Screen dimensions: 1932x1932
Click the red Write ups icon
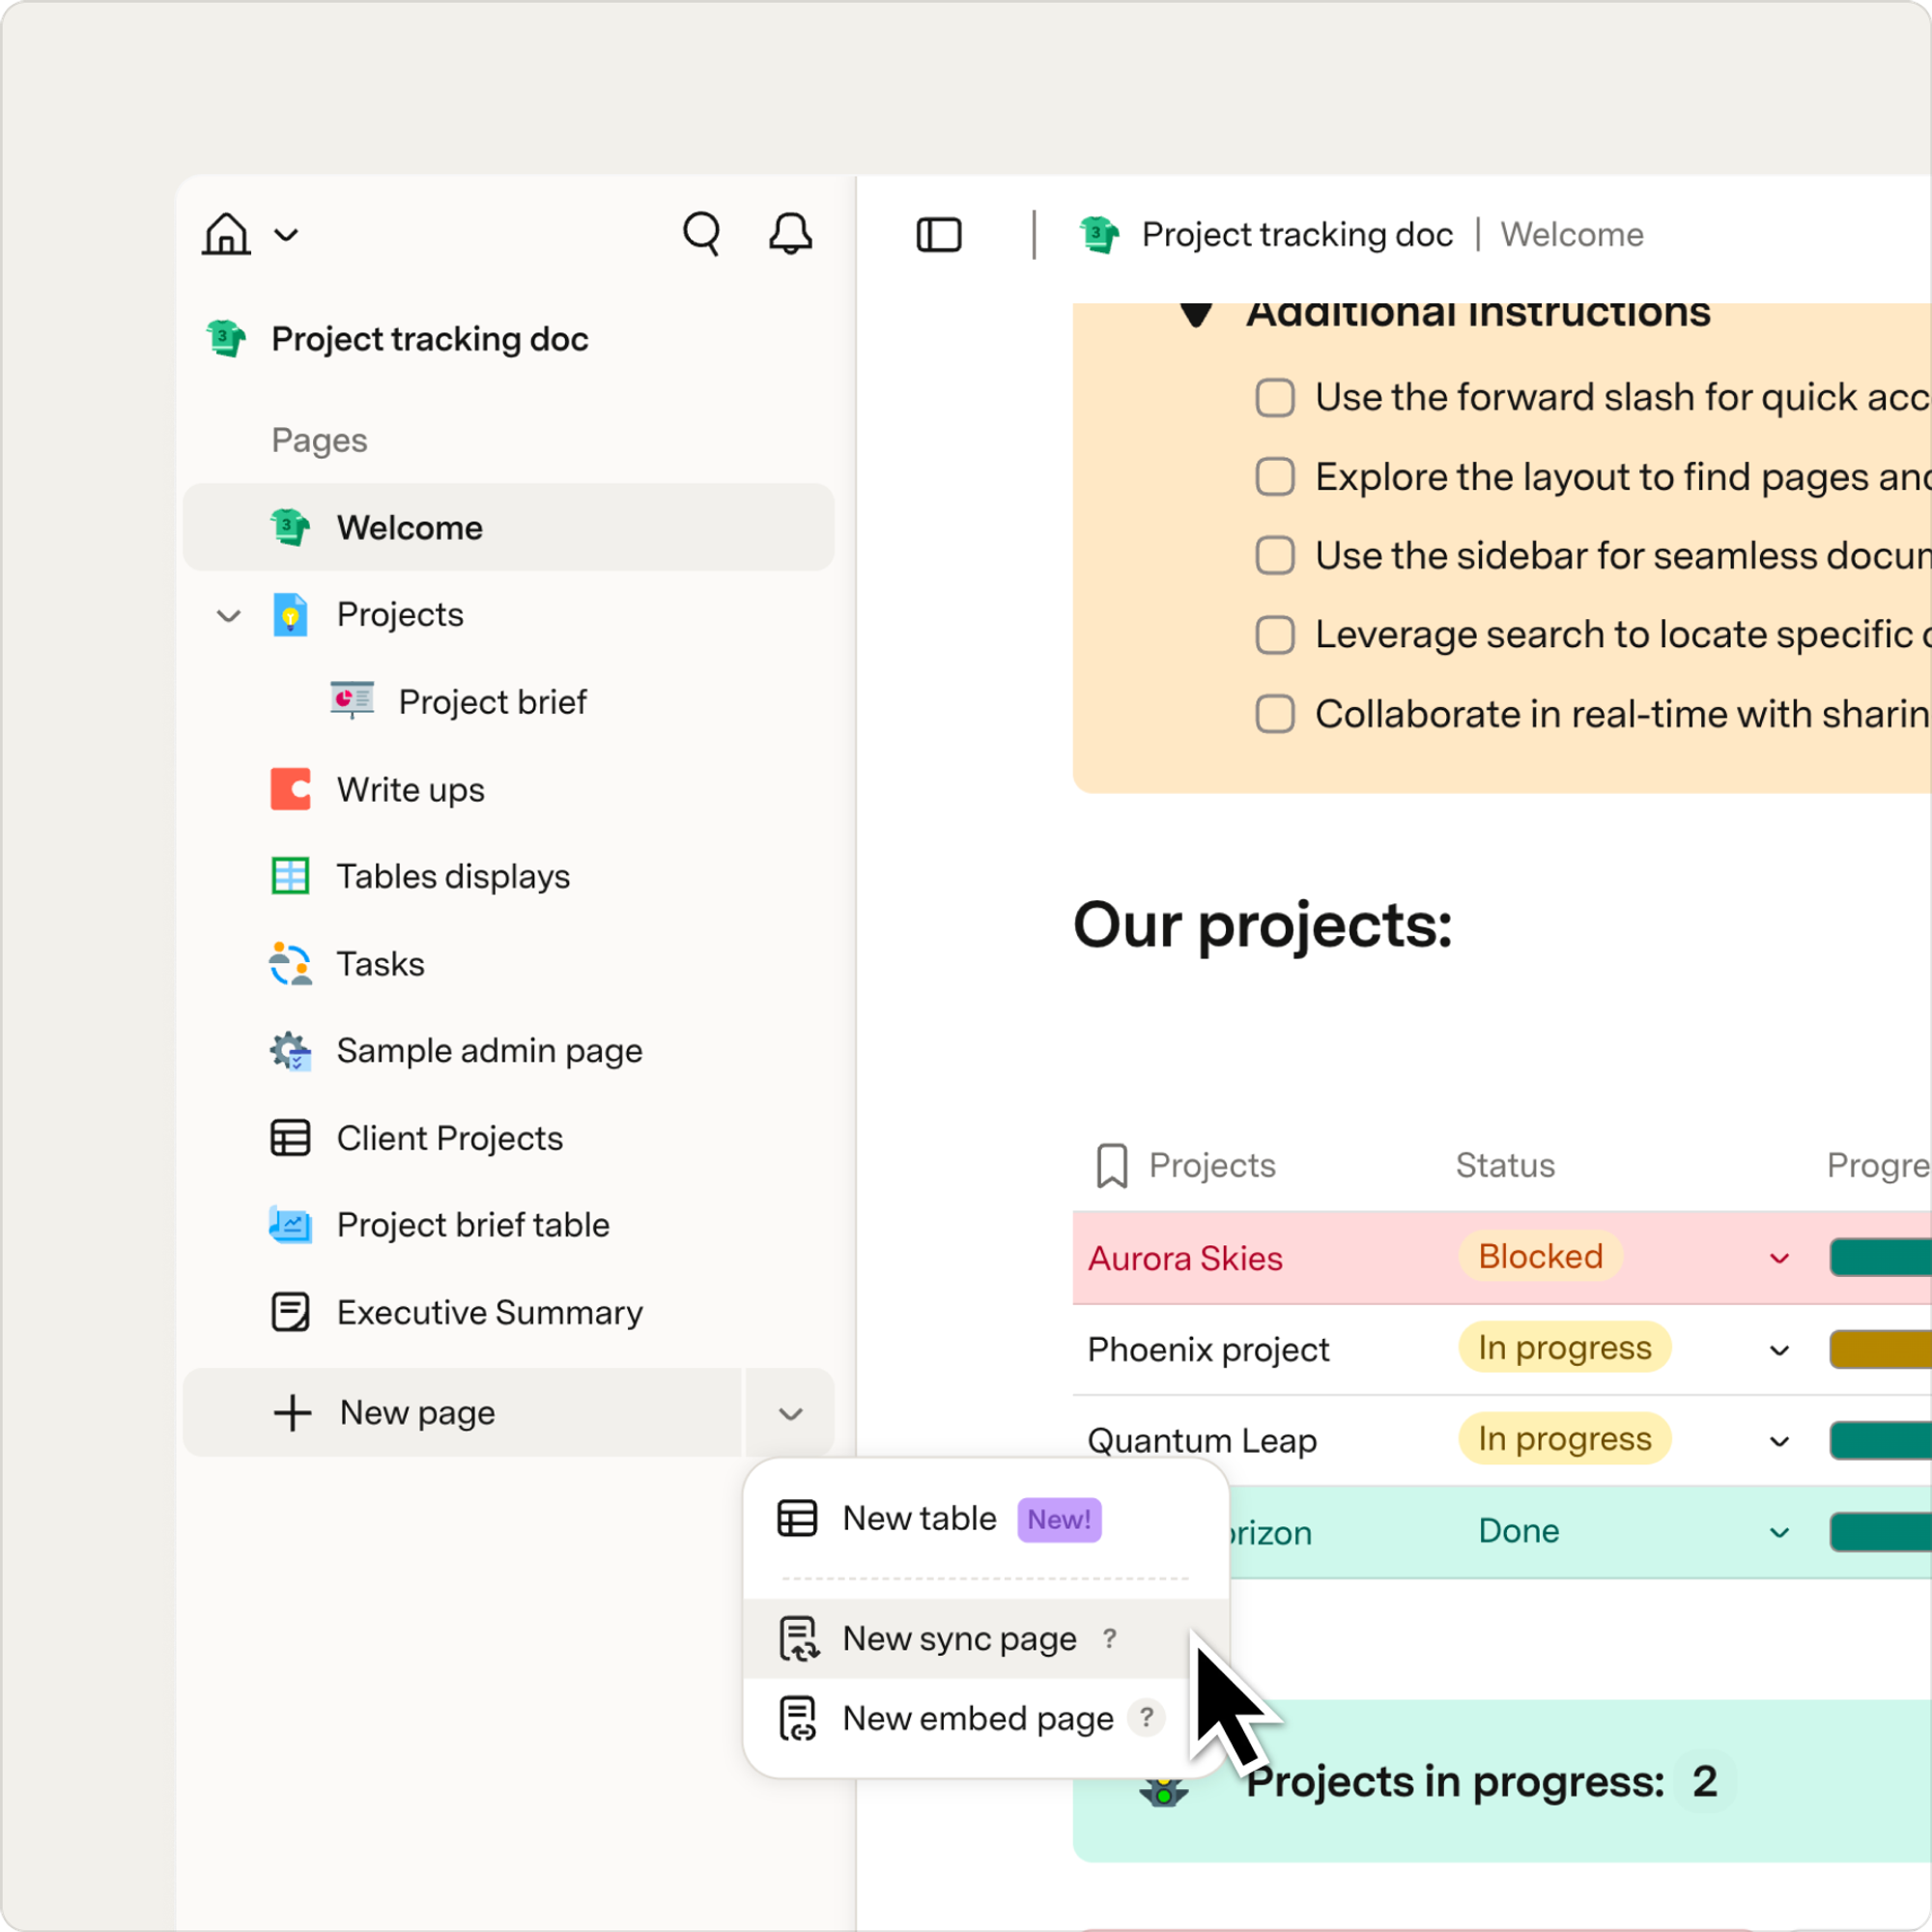click(x=290, y=789)
